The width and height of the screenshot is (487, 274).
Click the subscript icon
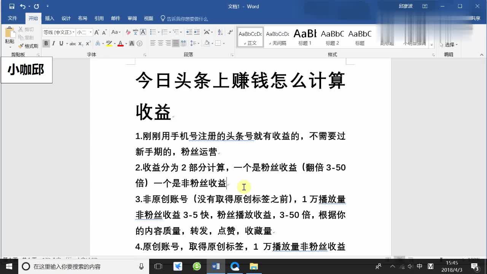click(x=80, y=43)
